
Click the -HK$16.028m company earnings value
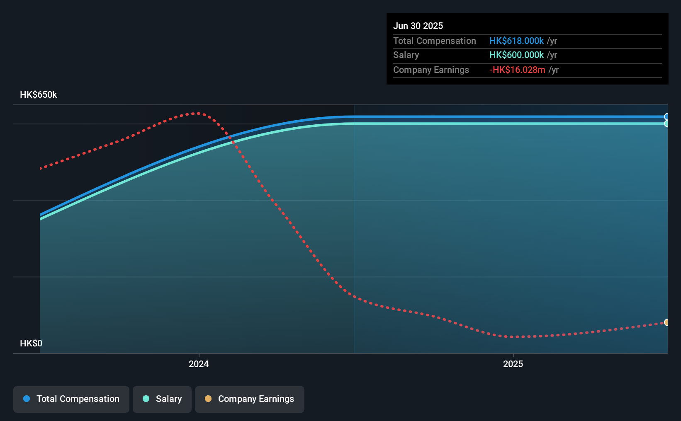coord(517,70)
